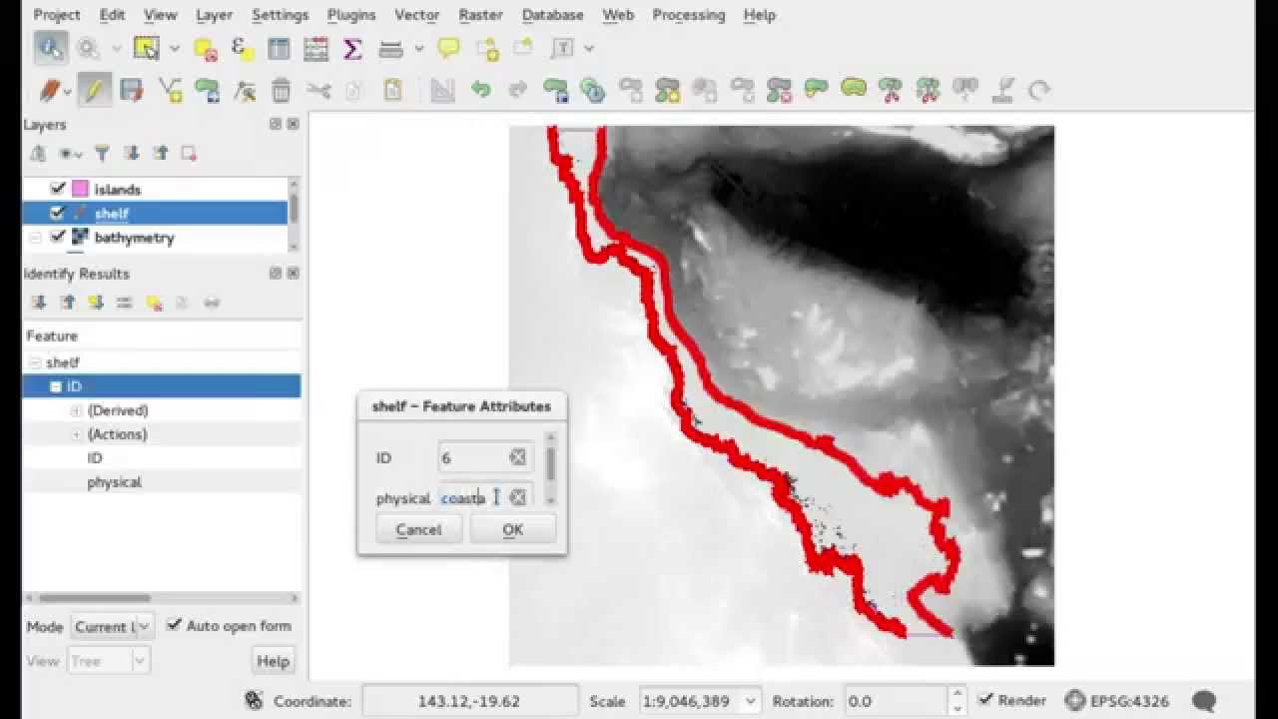Click the Redo arrow icon
Screen dimensions: 1278x719
[x=517, y=90]
